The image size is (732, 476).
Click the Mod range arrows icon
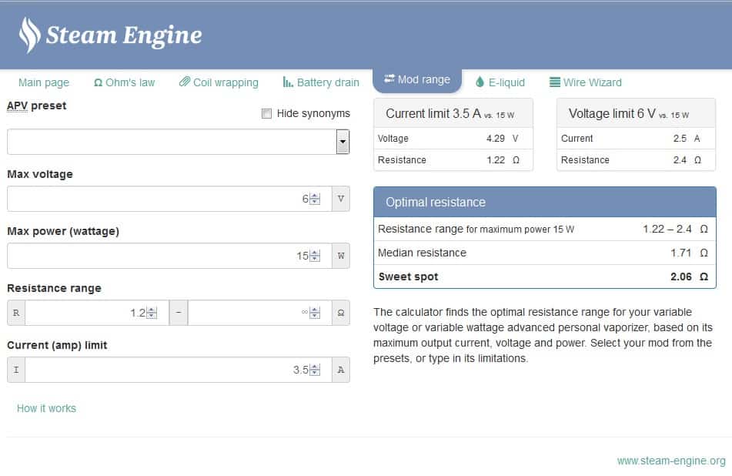[x=389, y=79]
